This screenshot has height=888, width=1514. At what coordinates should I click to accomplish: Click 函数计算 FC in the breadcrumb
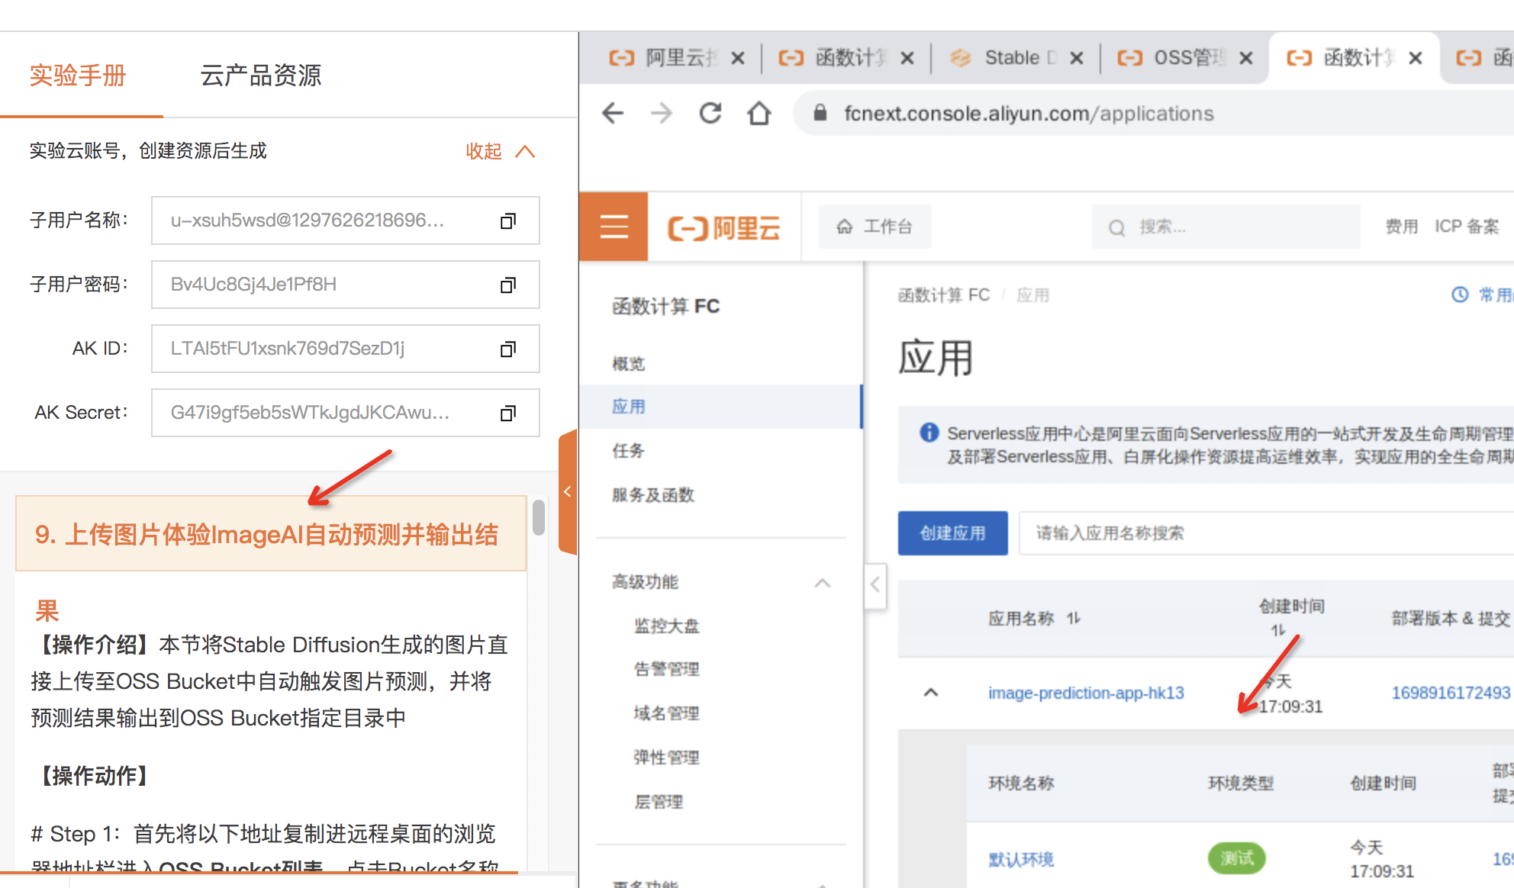tap(944, 295)
